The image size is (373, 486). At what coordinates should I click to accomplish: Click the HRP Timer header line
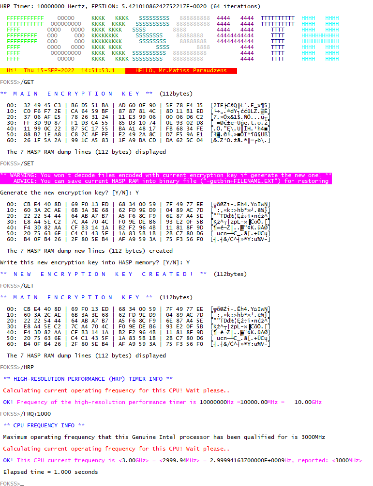130,6
